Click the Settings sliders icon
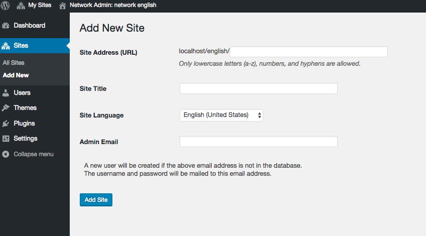This screenshot has width=426, height=236. pyautogui.click(x=6, y=139)
